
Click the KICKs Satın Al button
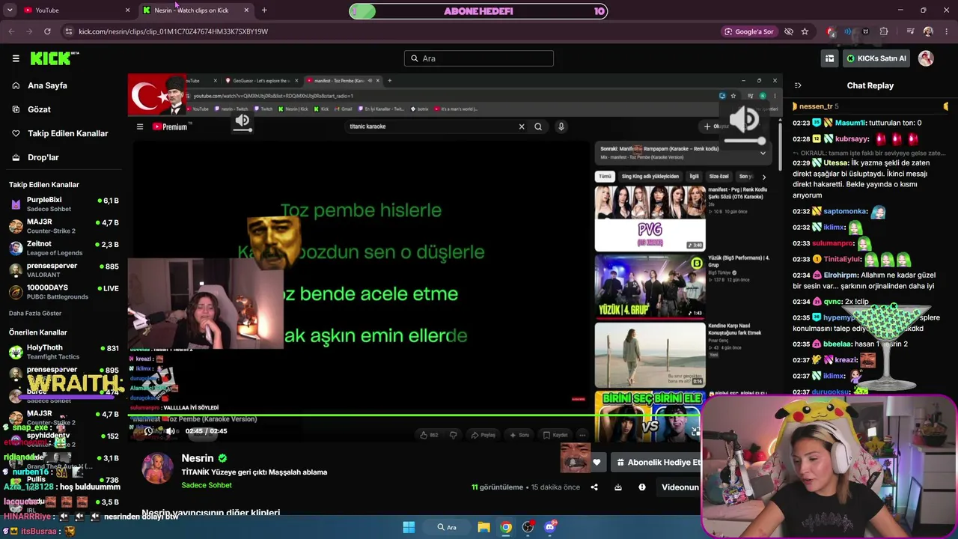point(876,58)
